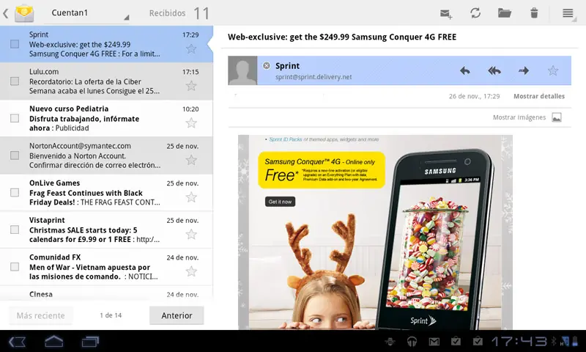Tap Android back navigation button
Screen dimensions: 586x352
pos(17,342)
